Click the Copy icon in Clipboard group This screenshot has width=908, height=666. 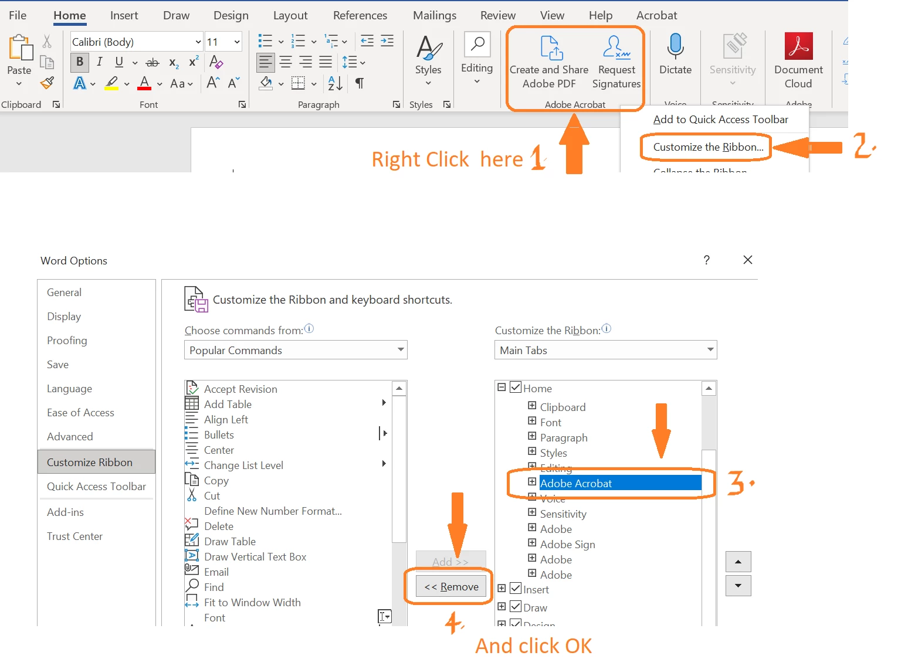point(47,62)
